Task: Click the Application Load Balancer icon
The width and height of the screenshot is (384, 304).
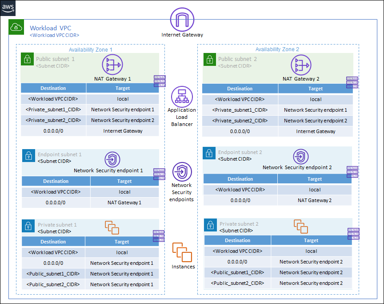Action: tap(182, 96)
